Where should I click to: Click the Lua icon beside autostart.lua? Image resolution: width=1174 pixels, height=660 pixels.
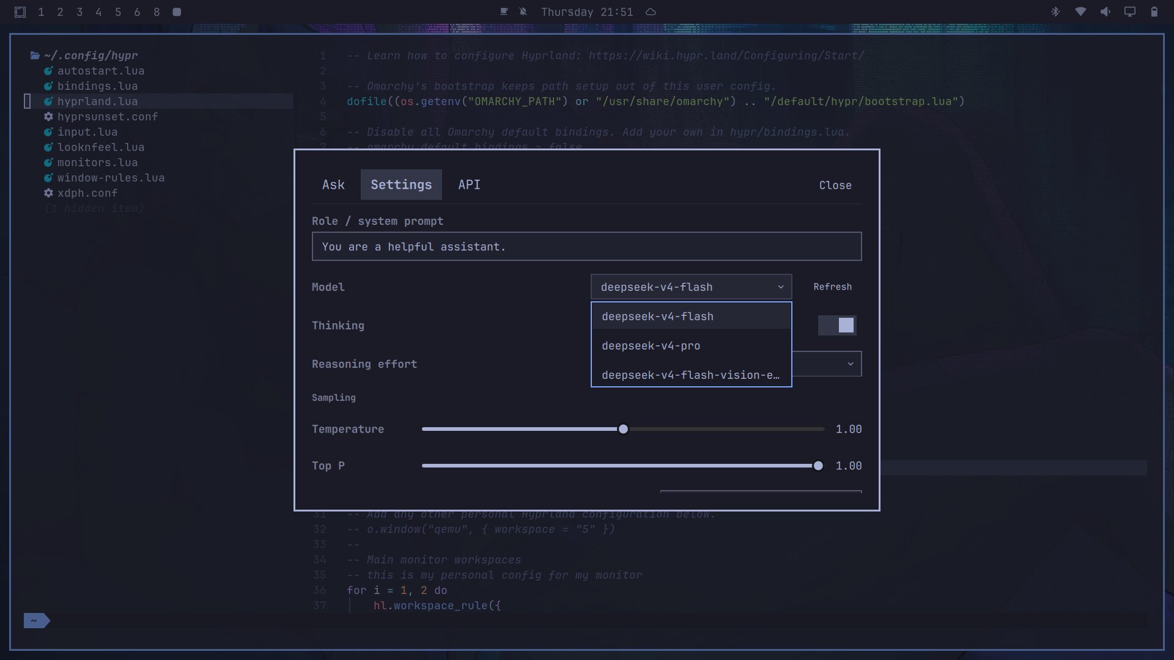point(48,71)
